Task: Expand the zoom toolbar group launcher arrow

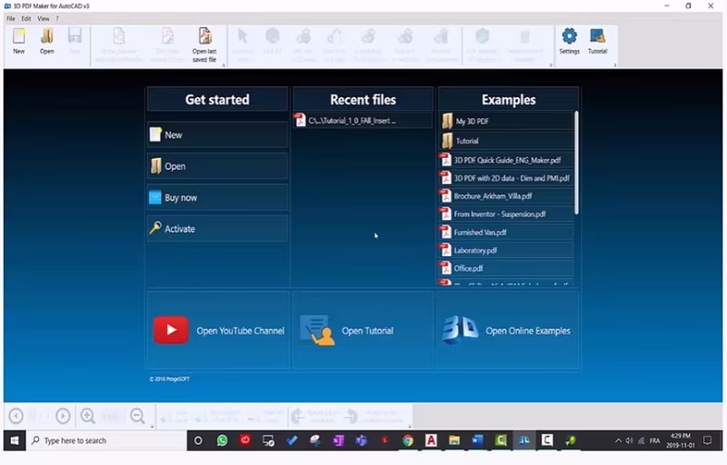Action: click(x=152, y=427)
